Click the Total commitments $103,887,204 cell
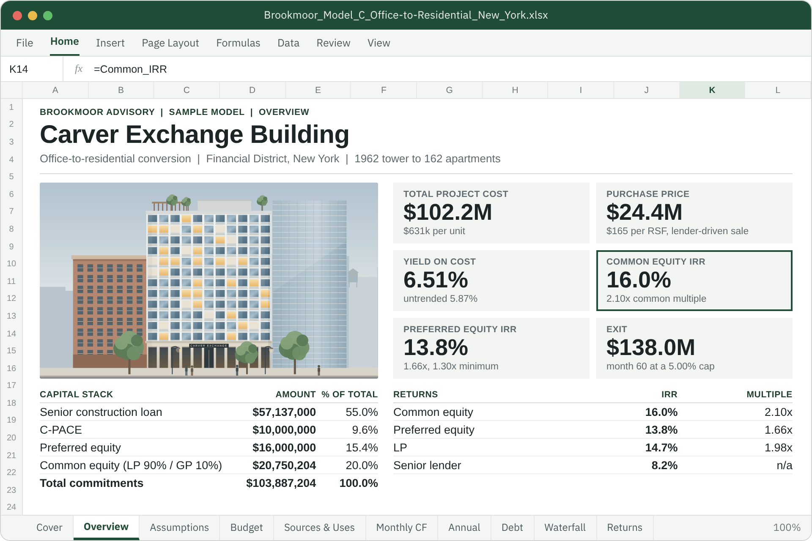This screenshot has width=812, height=541. tap(281, 483)
